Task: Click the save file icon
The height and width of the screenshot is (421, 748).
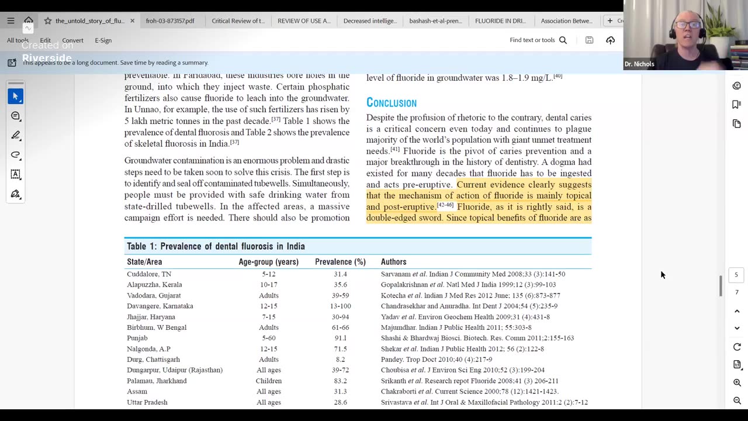Action: 589,40
